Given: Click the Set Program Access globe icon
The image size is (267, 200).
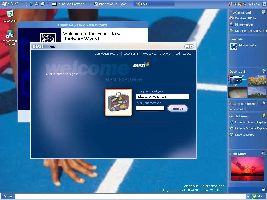Looking at the screenshot, I should pos(232,31).
